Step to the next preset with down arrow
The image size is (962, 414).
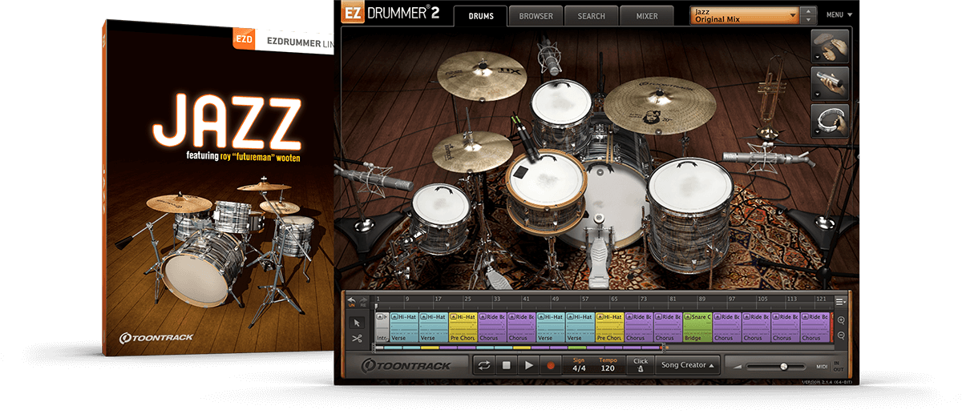click(809, 20)
